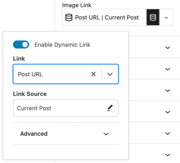Expand the fifth collapsed panel chevron on the right
Viewport: 180px width, 163px height.
167,134
